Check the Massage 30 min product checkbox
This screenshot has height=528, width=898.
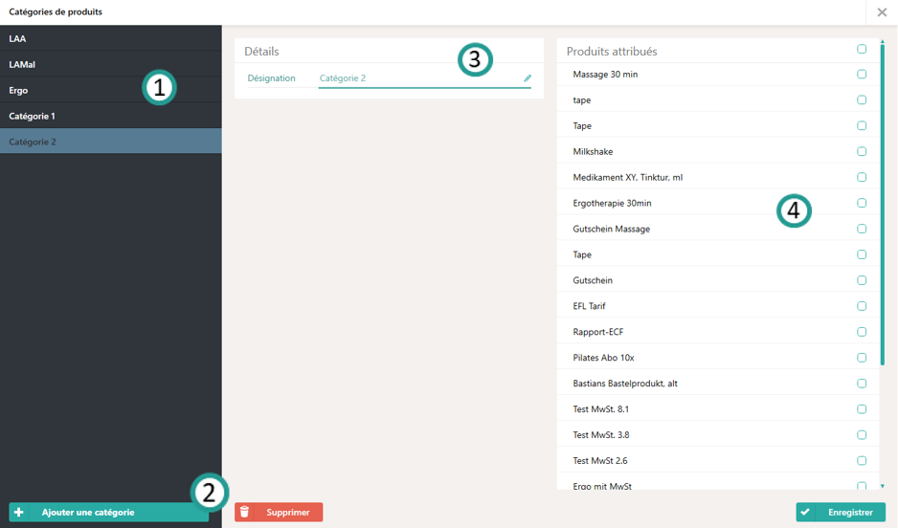coord(862,75)
